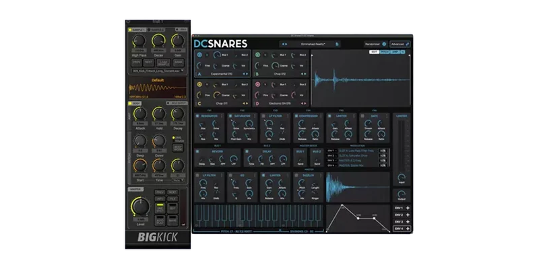Image resolution: width=539 pixels, height=269 pixels.
Task: Open the None dropdown below BigKick pitch knobs
Action: pos(178,180)
